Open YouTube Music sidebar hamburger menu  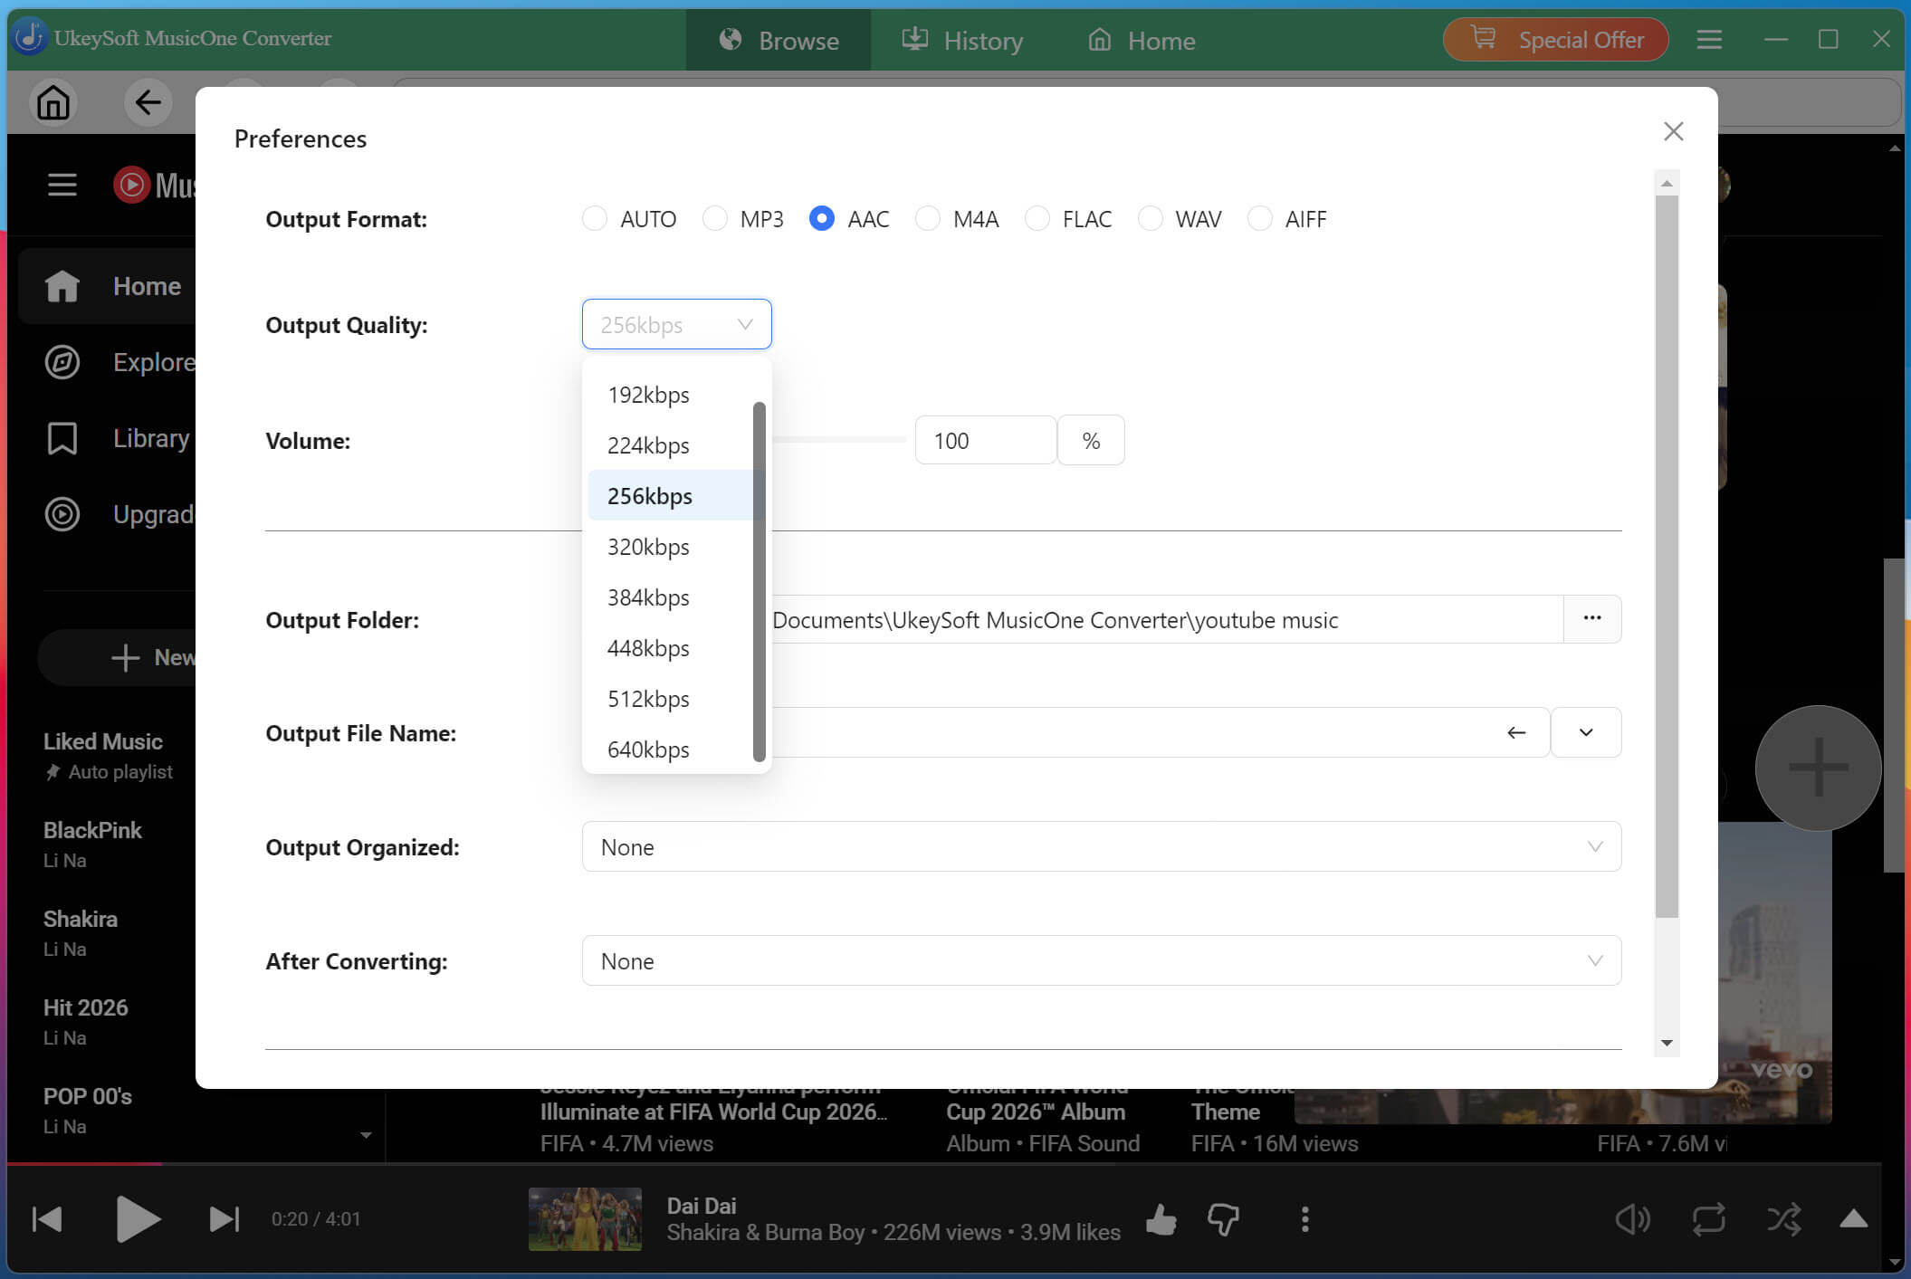click(62, 185)
